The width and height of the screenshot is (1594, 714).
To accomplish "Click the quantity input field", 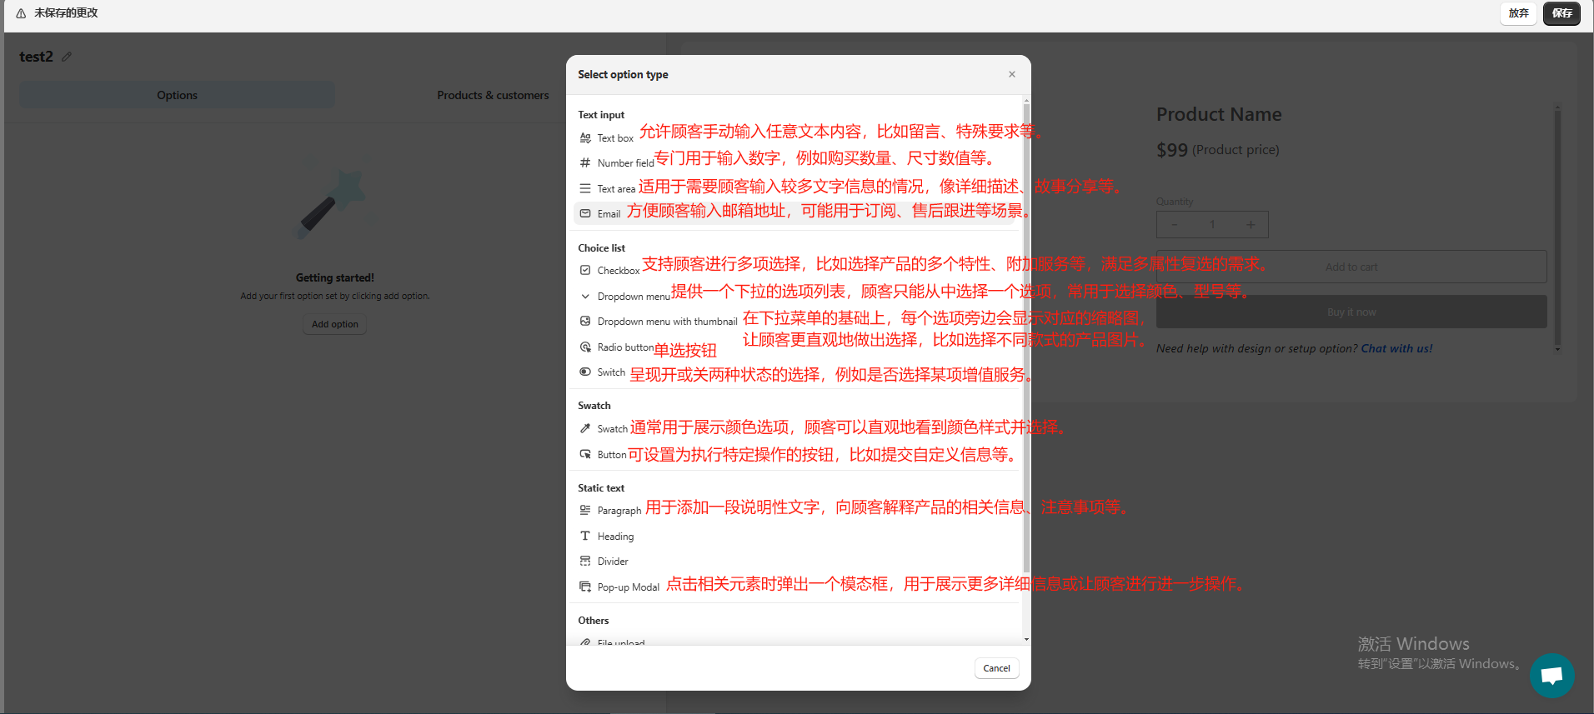I will [x=1212, y=224].
